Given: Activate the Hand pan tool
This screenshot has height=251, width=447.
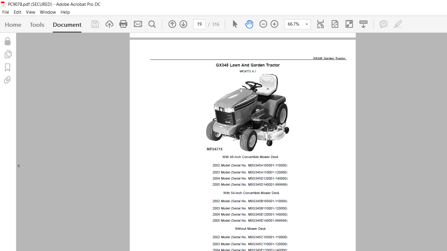Looking at the screenshot, I should click(249, 24).
